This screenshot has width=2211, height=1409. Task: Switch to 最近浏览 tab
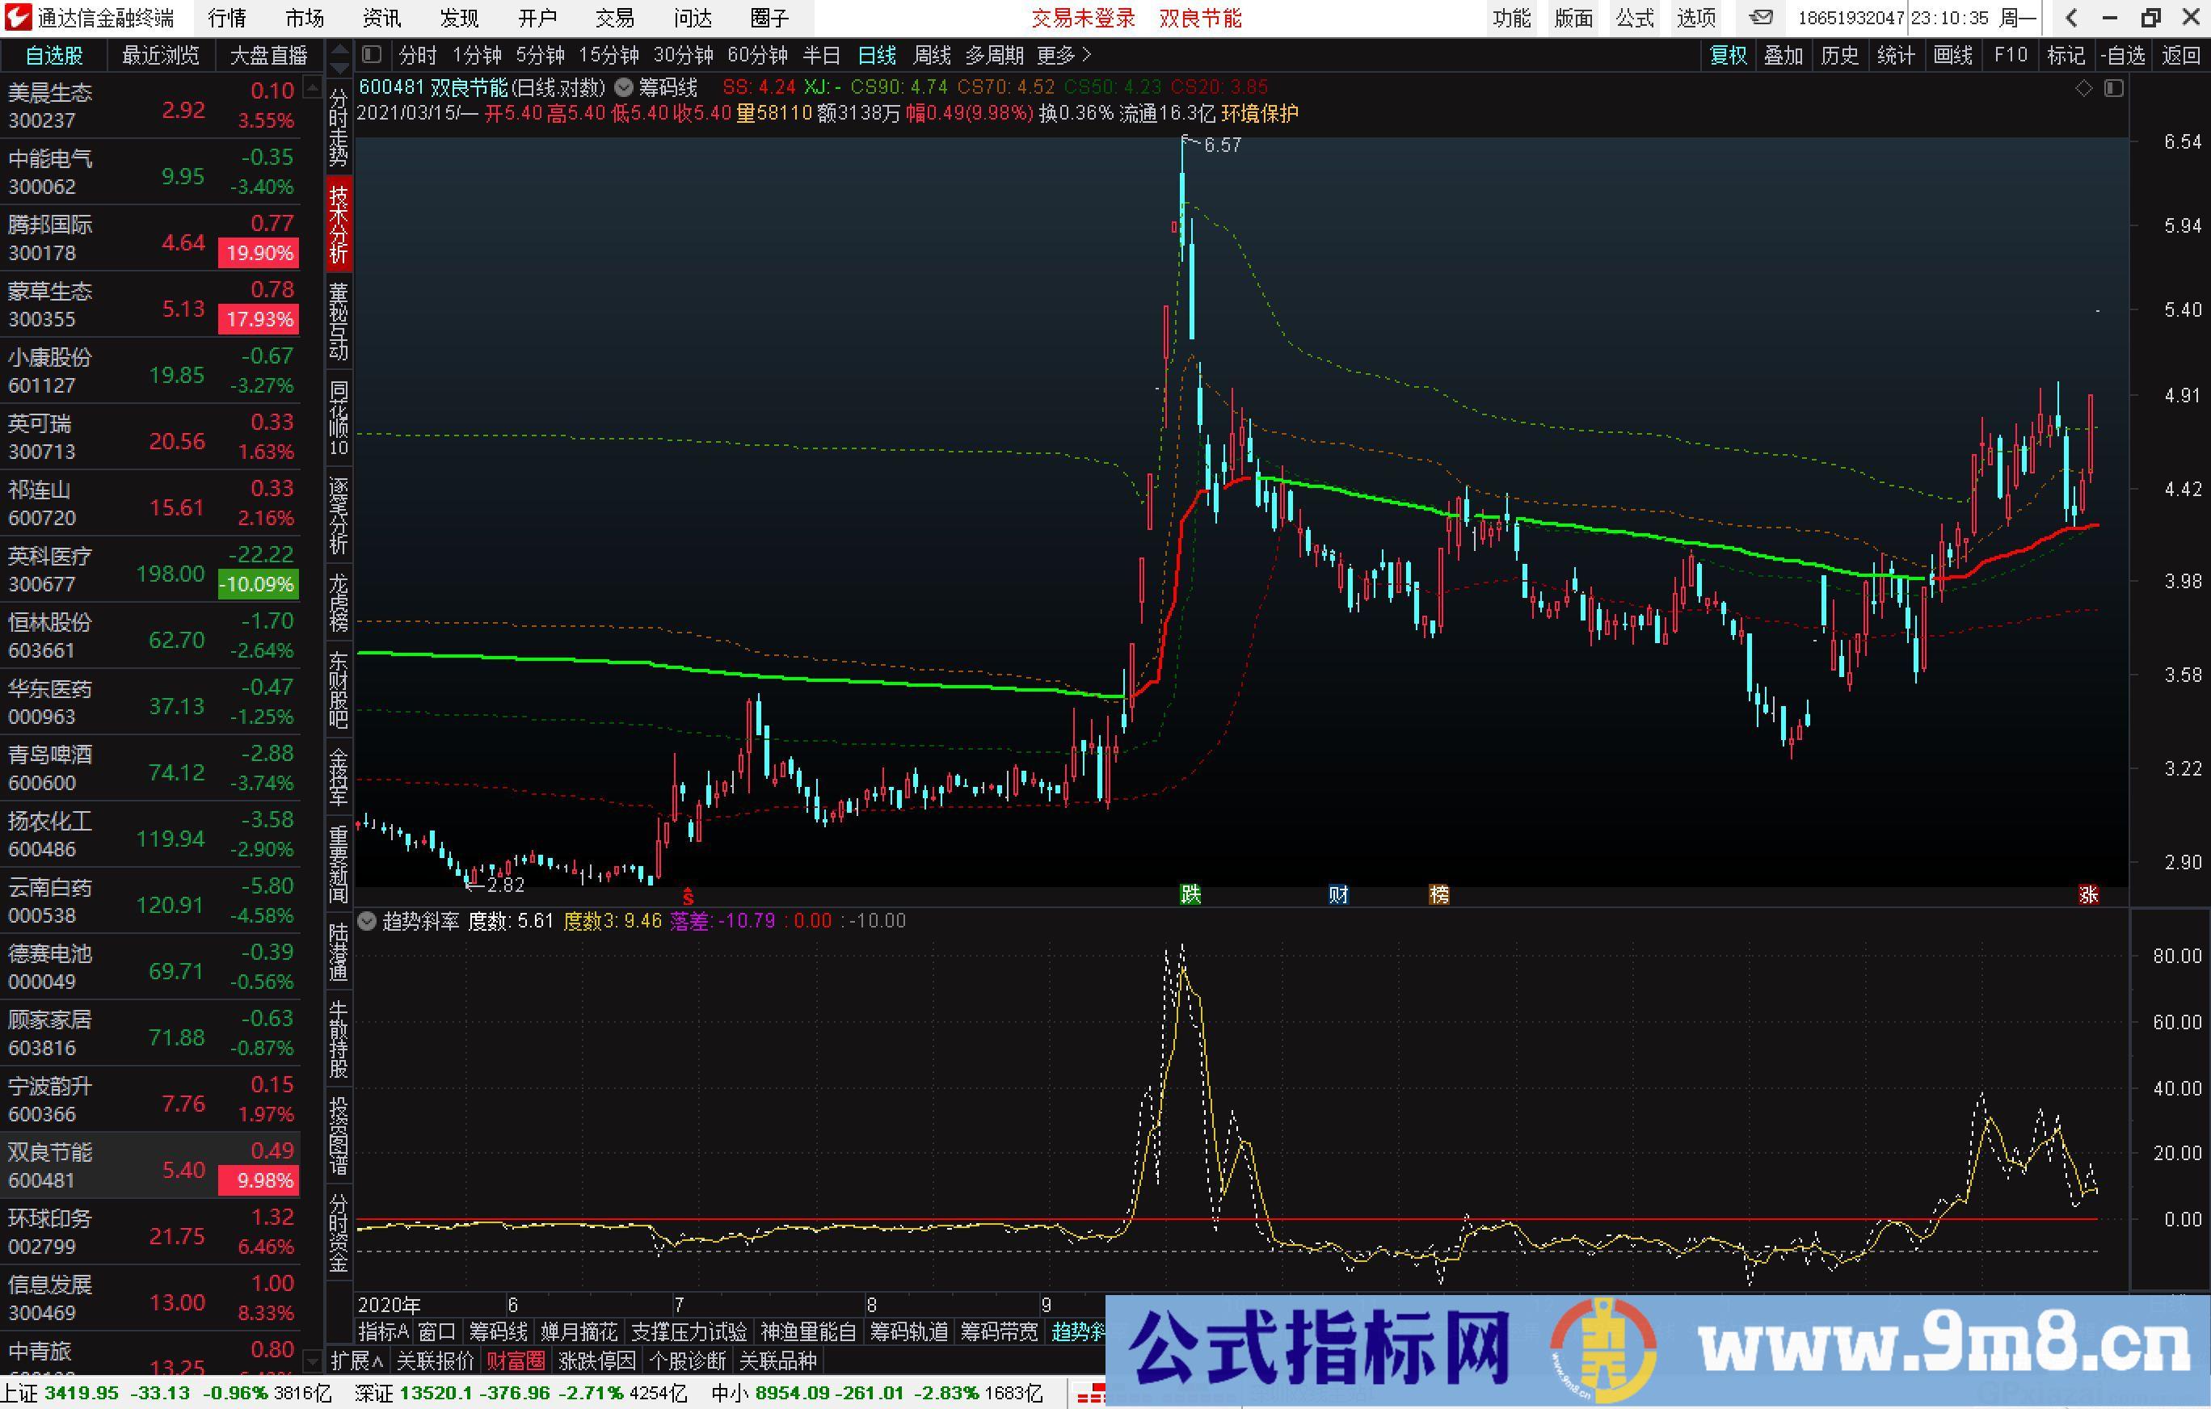pyautogui.click(x=161, y=55)
